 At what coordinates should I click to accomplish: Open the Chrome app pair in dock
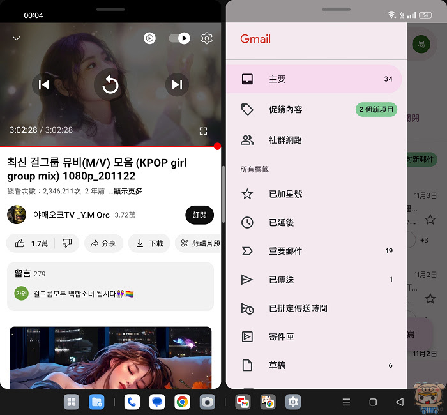[268, 402]
